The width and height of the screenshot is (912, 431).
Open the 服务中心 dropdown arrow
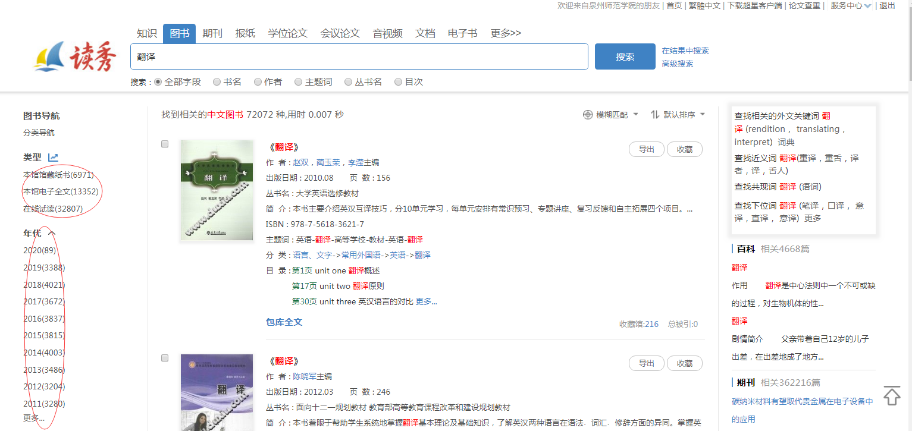click(x=867, y=6)
